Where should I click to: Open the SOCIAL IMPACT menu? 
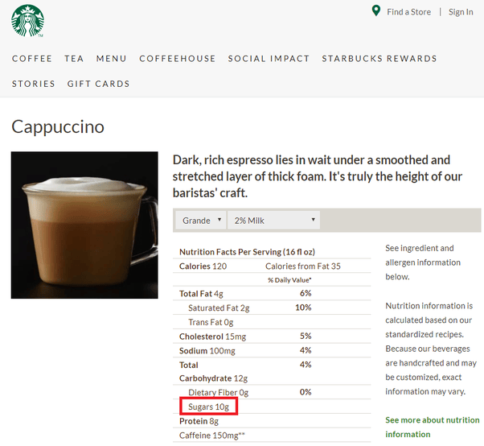pyautogui.click(x=269, y=59)
